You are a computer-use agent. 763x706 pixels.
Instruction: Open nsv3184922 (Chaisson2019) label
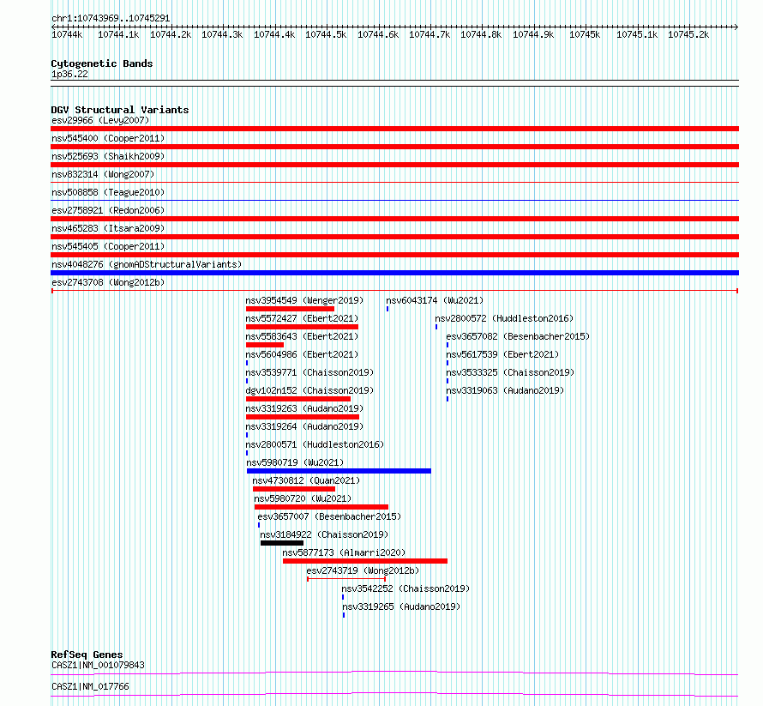[x=324, y=534]
